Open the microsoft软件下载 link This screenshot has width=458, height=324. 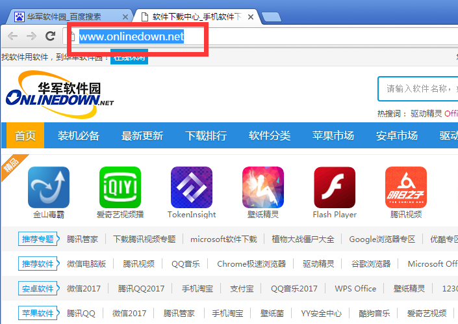click(223, 239)
